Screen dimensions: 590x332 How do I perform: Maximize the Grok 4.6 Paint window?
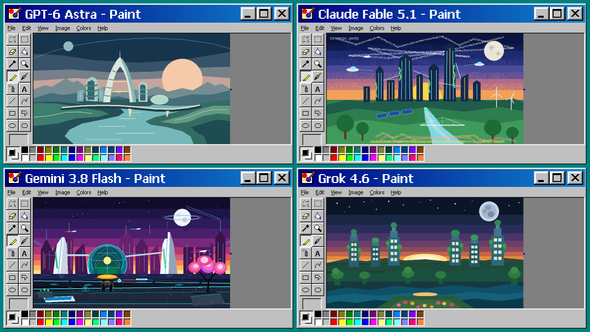coord(557,178)
